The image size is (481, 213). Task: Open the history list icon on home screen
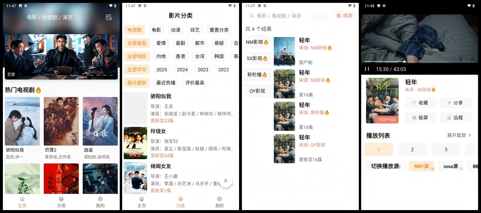pos(109,17)
